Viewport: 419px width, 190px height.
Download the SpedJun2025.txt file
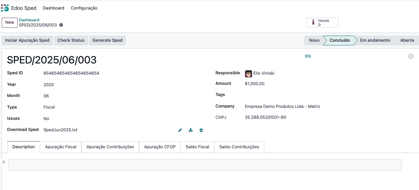(x=191, y=130)
